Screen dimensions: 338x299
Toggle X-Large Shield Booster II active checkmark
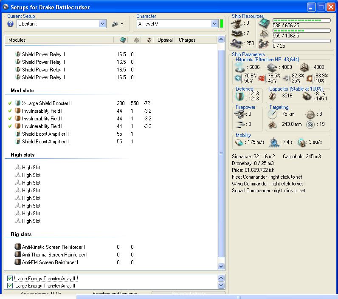pos(10,103)
